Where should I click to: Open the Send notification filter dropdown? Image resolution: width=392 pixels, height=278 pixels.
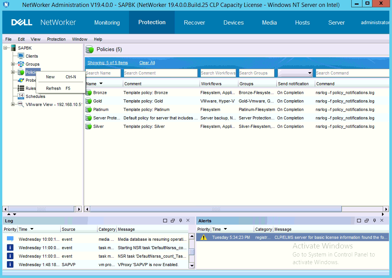(x=310, y=73)
